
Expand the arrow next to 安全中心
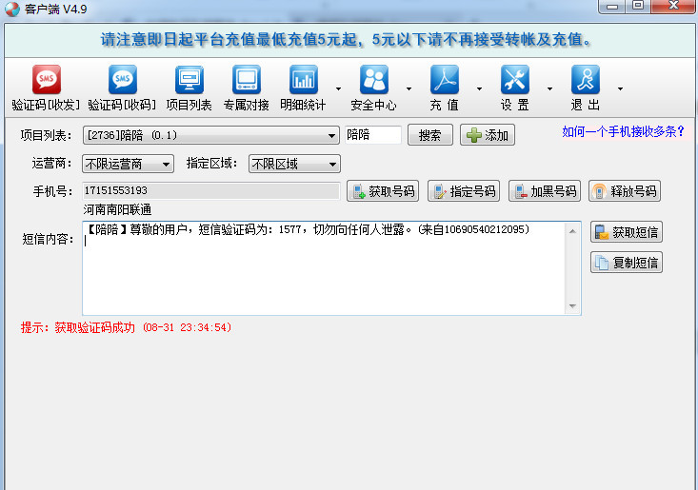pyautogui.click(x=409, y=88)
